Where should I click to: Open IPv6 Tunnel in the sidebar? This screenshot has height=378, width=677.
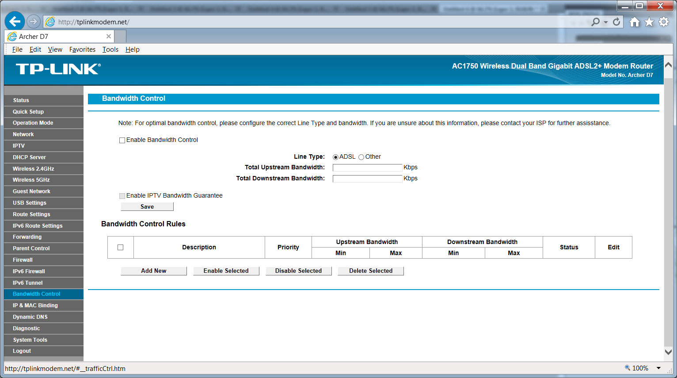43,283
